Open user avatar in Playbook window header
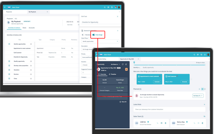Image resolution: width=214 pixels, height=134 pixels. 119,7
